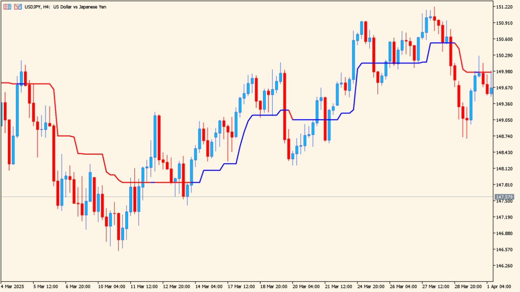Click the gray horizontal price line at 147.579
The image size is (520, 292).
(x=244, y=196)
